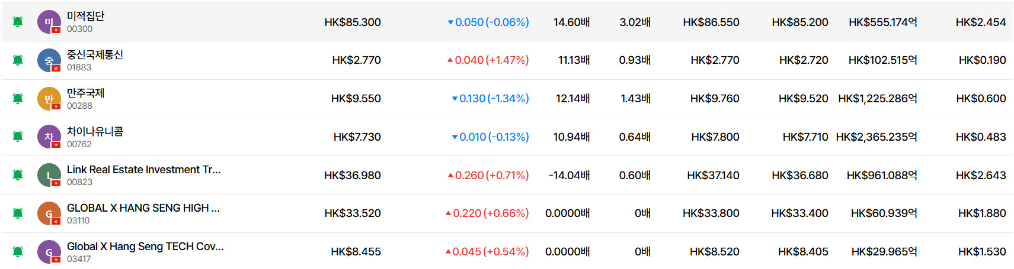This screenshot has width=1014, height=269.
Task: Select the 차이나유니콤 price HK$7.730 cell
Action: click(x=357, y=137)
